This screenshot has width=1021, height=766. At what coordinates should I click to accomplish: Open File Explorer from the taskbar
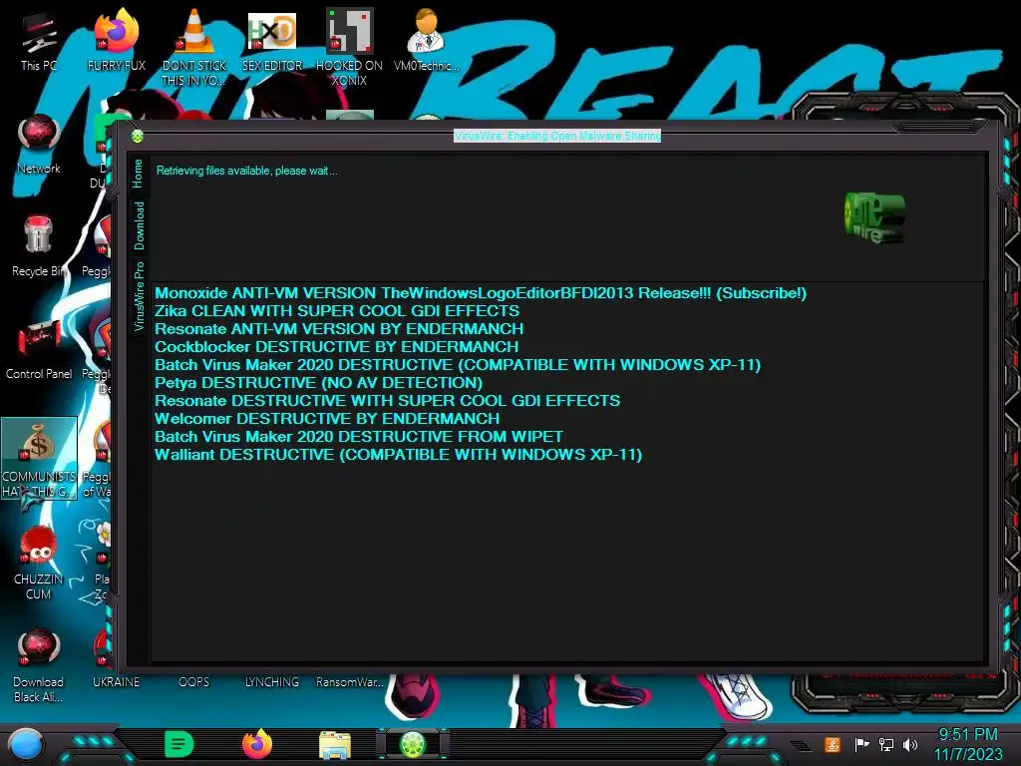coord(335,744)
